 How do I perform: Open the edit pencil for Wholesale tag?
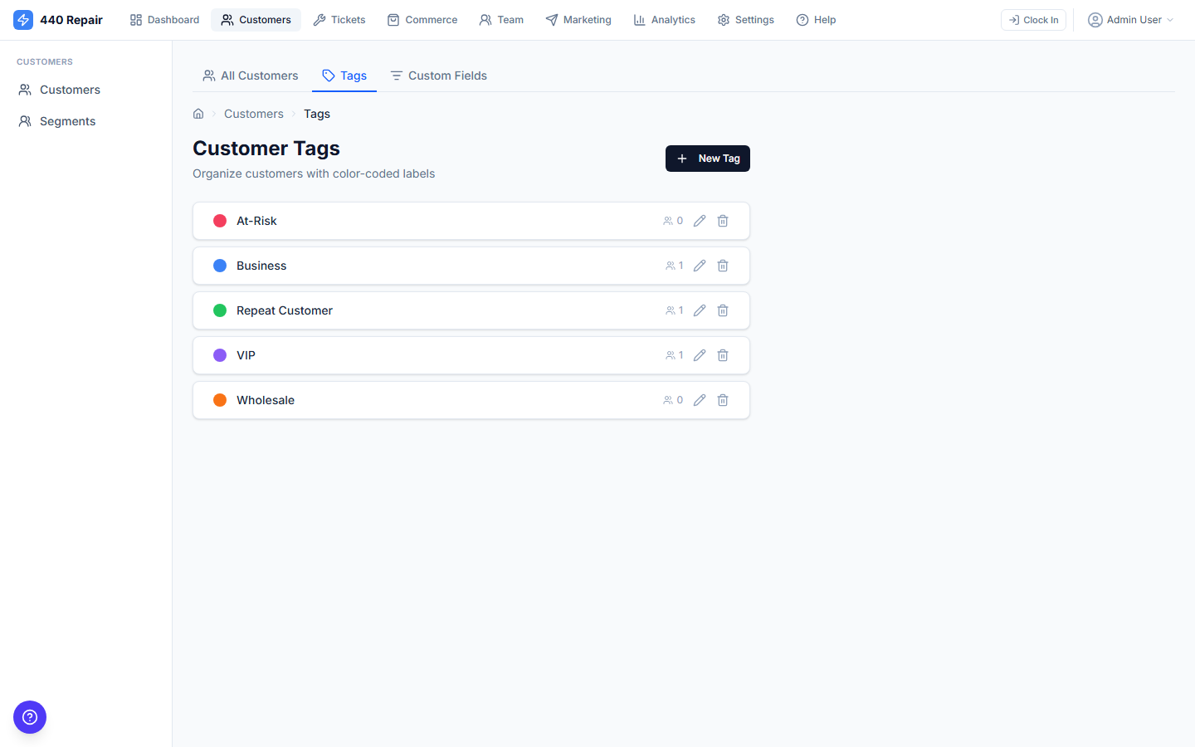[700, 399]
